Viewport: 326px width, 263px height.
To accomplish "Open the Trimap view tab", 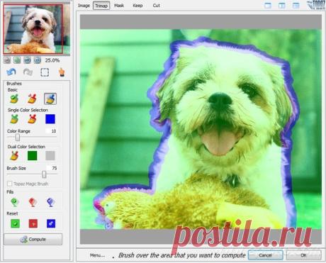I will [x=101, y=6].
